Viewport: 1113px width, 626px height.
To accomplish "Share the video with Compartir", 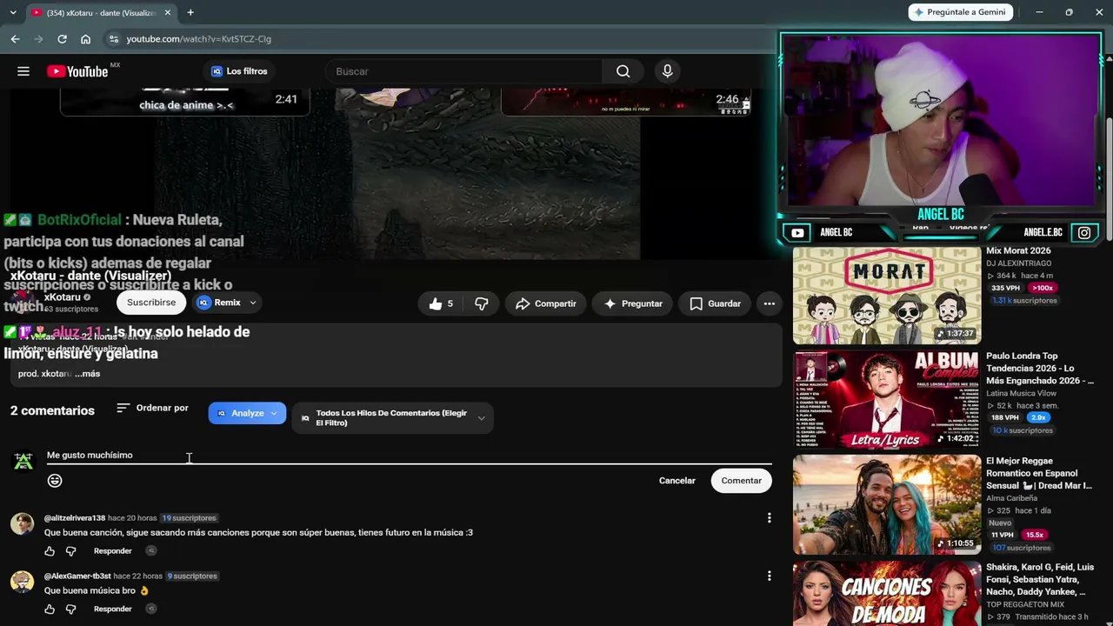I will [x=545, y=303].
